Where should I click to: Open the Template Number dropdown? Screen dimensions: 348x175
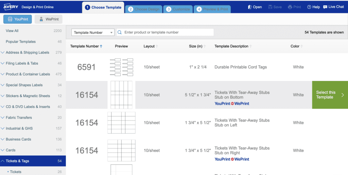pyautogui.click(x=93, y=32)
